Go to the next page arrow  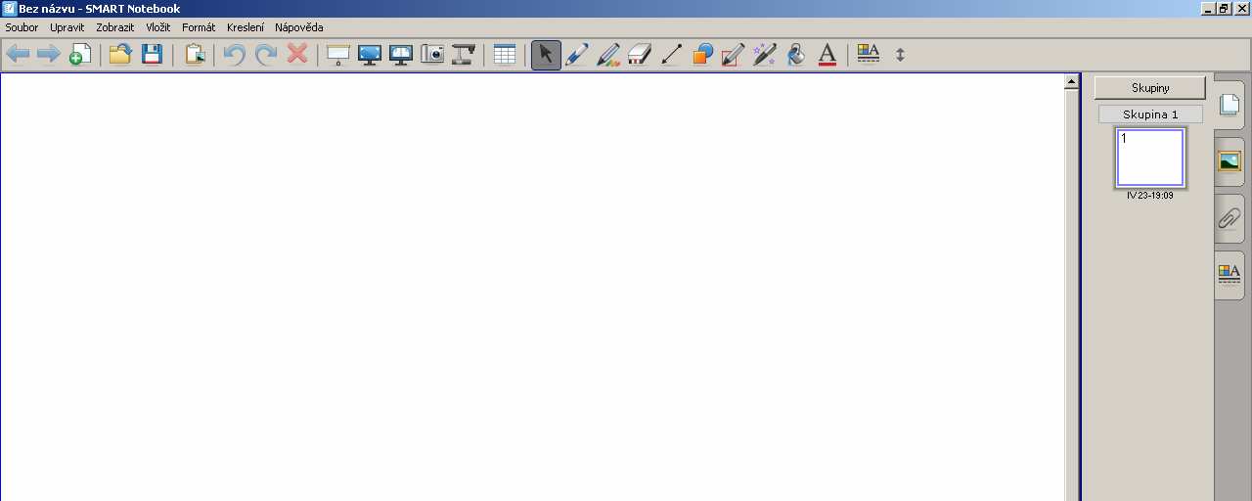tap(48, 55)
